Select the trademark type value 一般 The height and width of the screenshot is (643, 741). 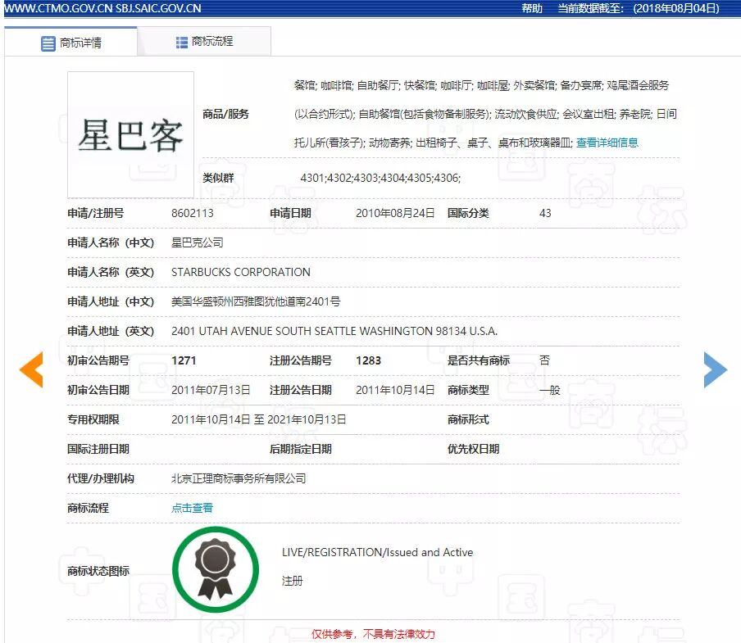(x=550, y=390)
